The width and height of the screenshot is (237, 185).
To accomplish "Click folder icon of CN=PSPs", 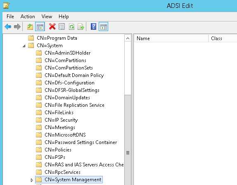I will point(39,157).
